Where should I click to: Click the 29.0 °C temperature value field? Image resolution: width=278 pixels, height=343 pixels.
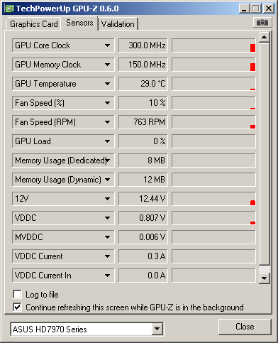[x=143, y=84]
